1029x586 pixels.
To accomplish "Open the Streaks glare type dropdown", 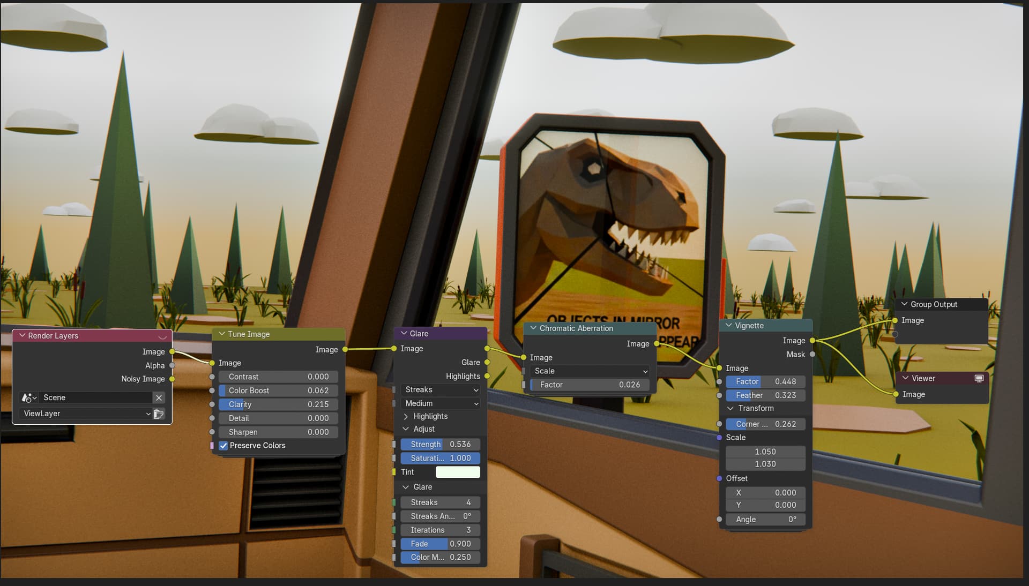I will 441,389.
